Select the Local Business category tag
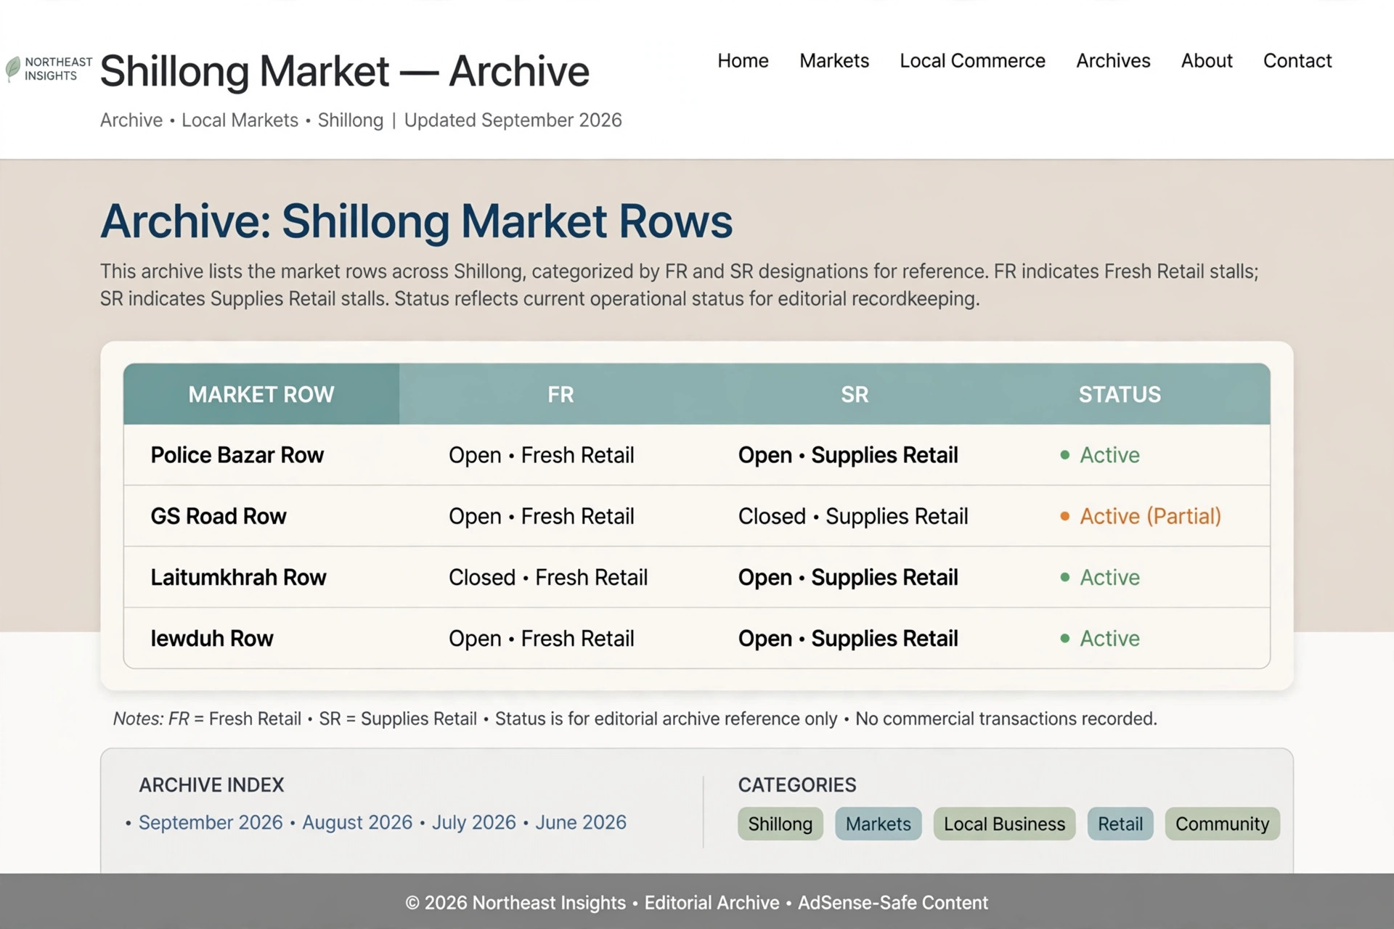The width and height of the screenshot is (1394, 929). [1004, 824]
